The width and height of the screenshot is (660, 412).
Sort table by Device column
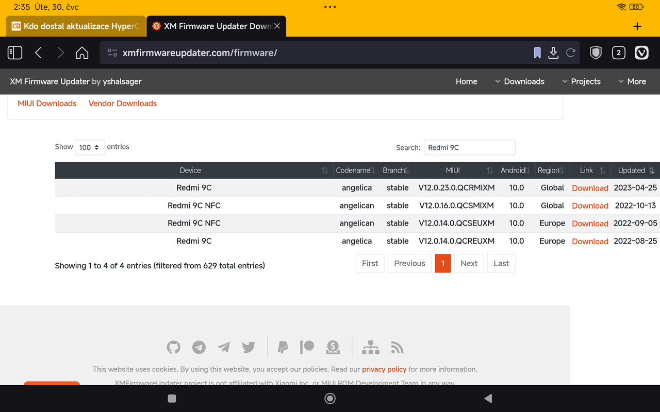(194, 170)
